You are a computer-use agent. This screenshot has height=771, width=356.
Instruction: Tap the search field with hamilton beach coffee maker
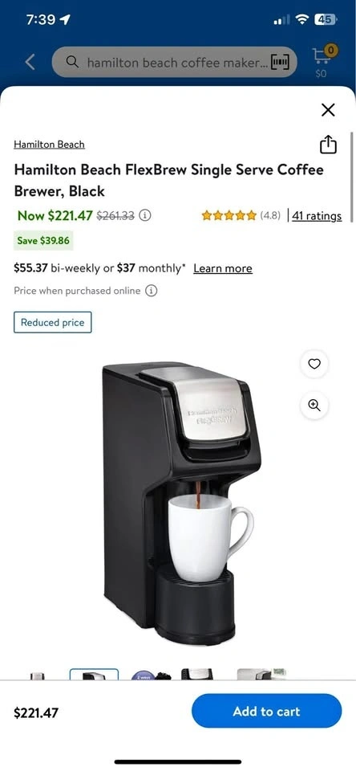[174, 62]
